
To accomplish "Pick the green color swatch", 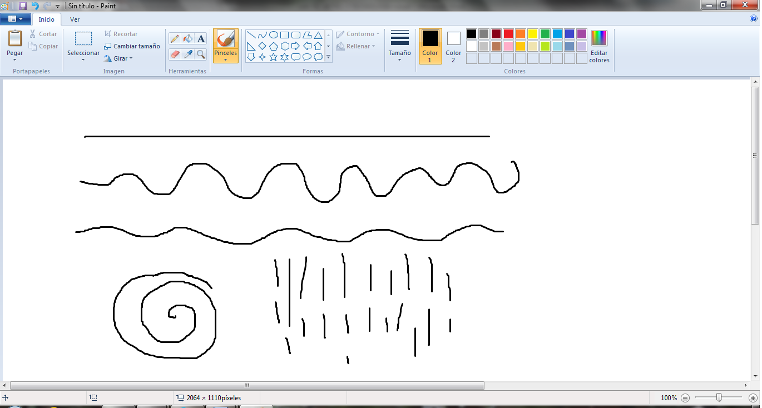I will [x=545, y=34].
